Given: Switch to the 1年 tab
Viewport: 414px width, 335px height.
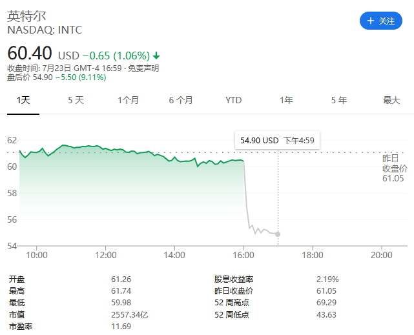Looking at the screenshot, I should pos(286,100).
